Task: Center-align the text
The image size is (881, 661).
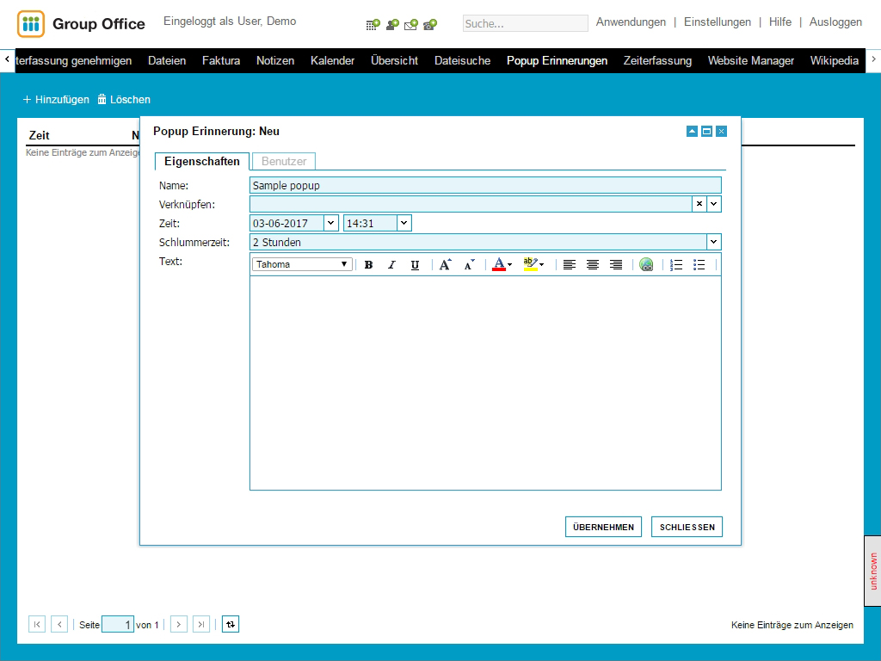Action: click(593, 265)
